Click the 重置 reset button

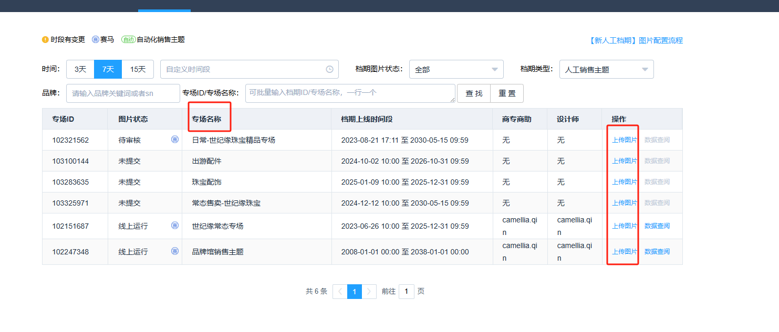[x=507, y=93]
